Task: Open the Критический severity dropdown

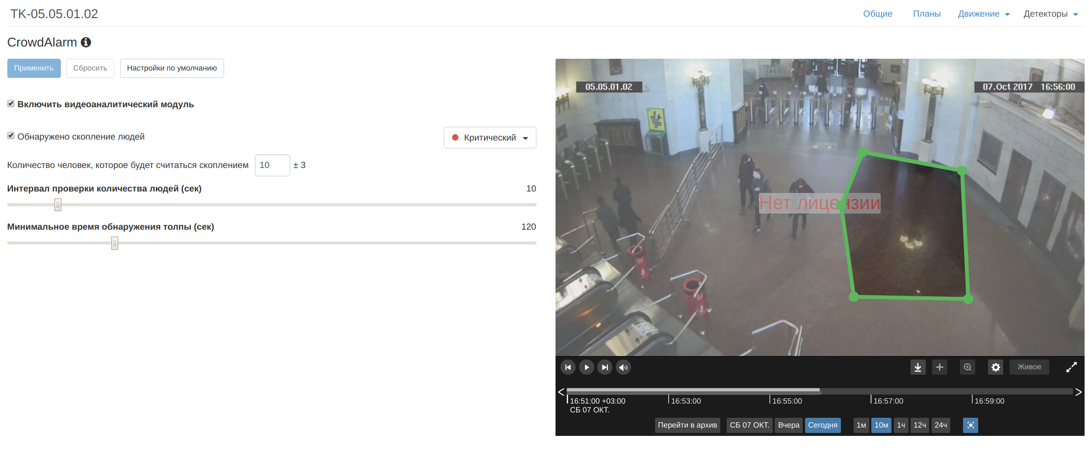Action: 490,138
